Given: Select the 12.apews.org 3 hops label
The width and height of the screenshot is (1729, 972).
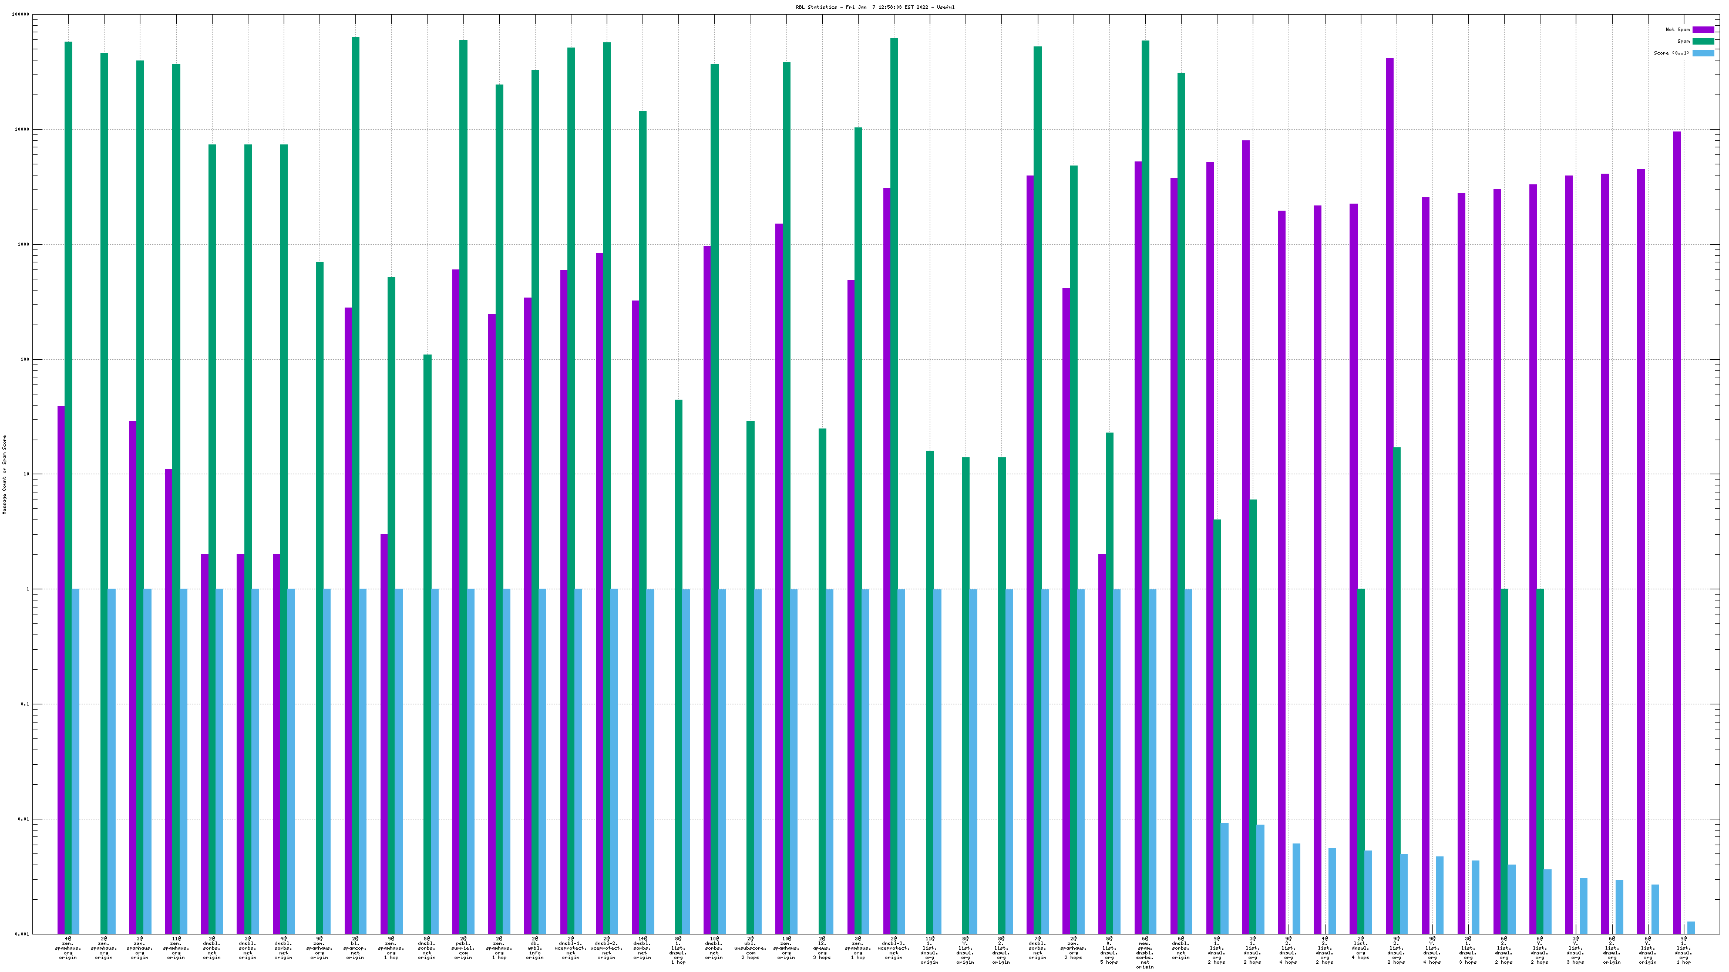Looking at the screenshot, I should coord(822,948).
